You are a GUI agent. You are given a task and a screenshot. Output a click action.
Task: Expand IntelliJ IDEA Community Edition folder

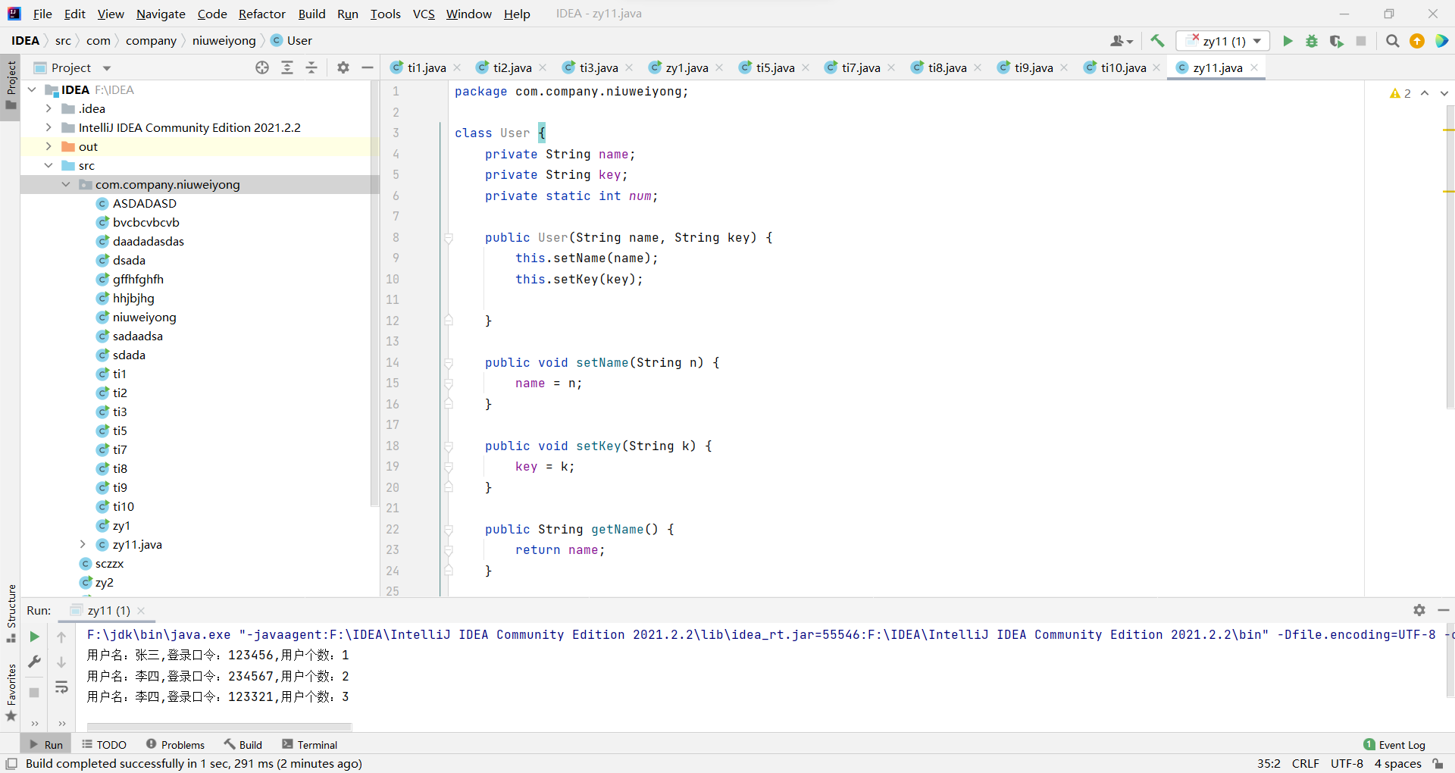click(48, 127)
